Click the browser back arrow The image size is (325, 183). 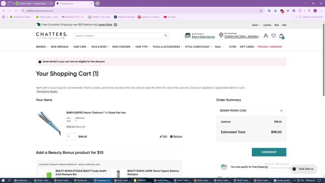point(4,11)
